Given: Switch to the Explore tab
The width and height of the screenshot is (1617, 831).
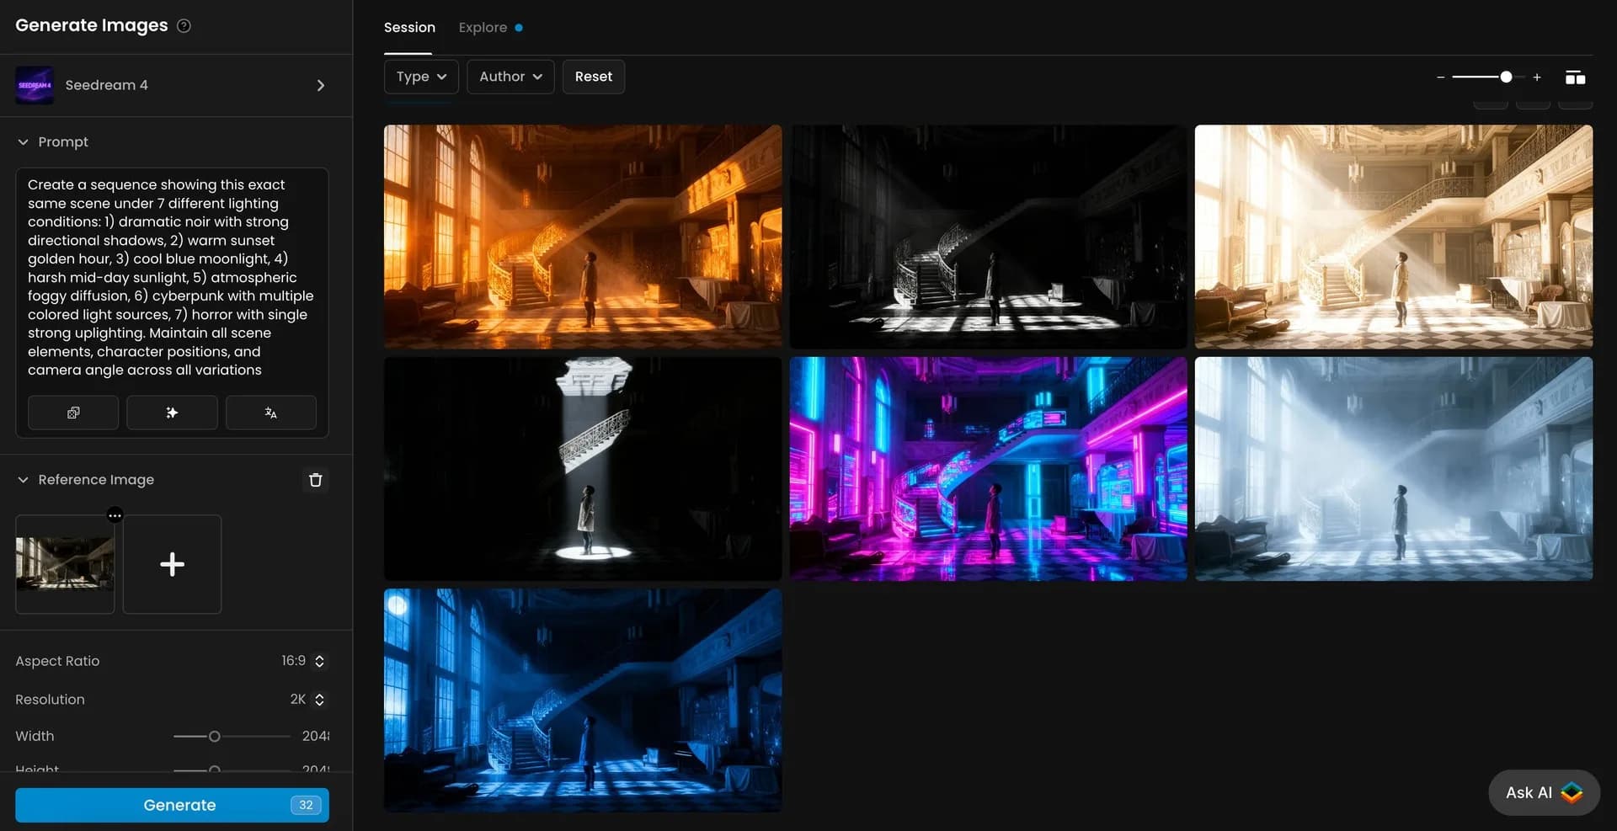Looking at the screenshot, I should pos(483,27).
